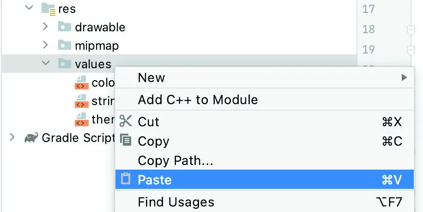The height and width of the screenshot is (212, 423).
Task: Click the colors XML file icon
Action: pos(81,82)
